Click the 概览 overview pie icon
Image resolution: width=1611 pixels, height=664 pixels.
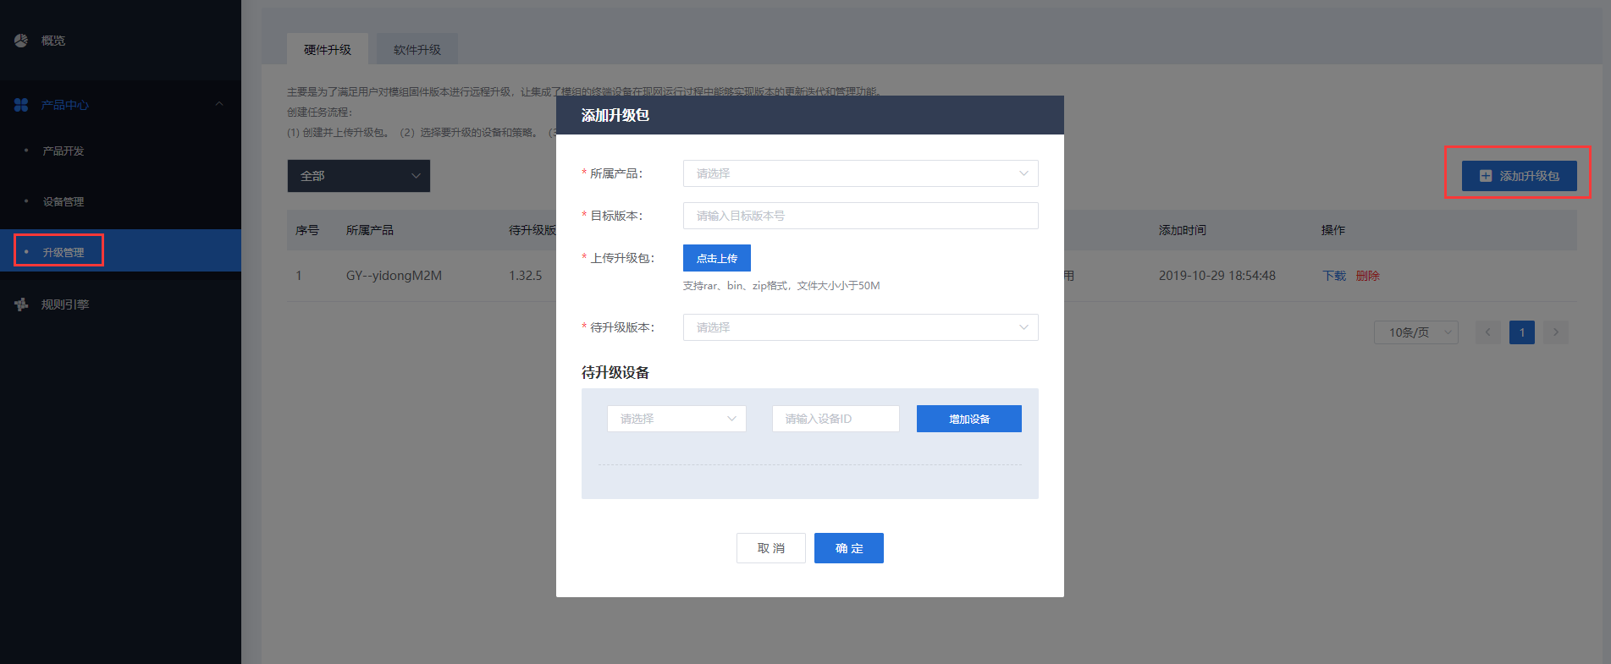point(21,41)
